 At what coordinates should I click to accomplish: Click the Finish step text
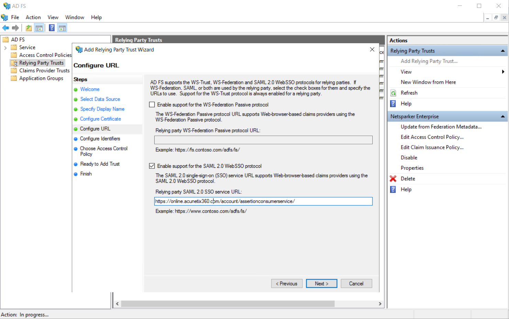pyautogui.click(x=86, y=174)
